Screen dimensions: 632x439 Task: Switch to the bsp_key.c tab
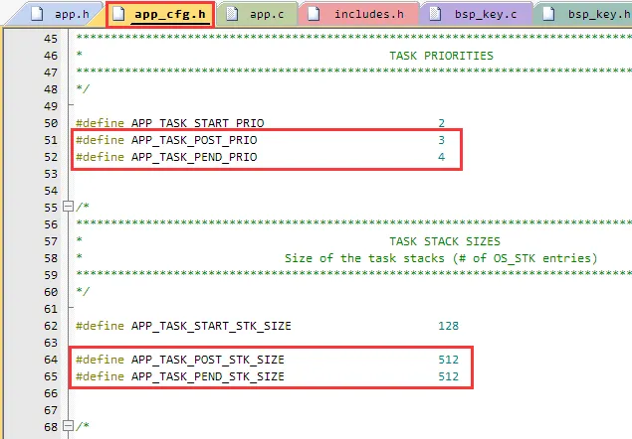tap(478, 14)
